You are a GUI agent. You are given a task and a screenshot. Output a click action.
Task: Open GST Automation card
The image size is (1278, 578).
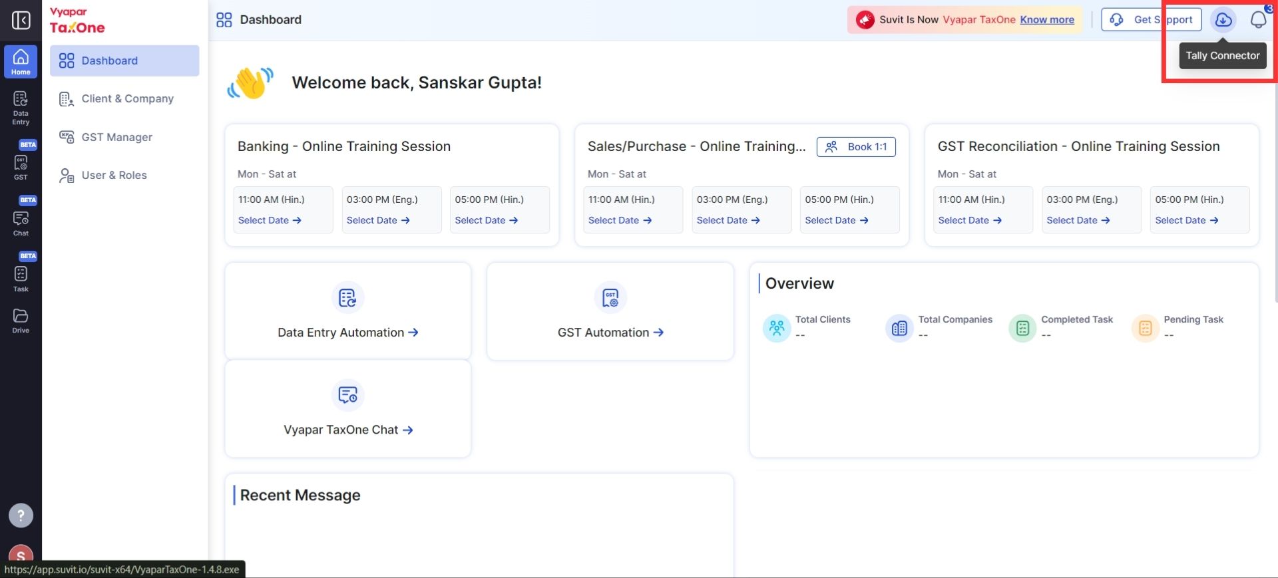610,311
